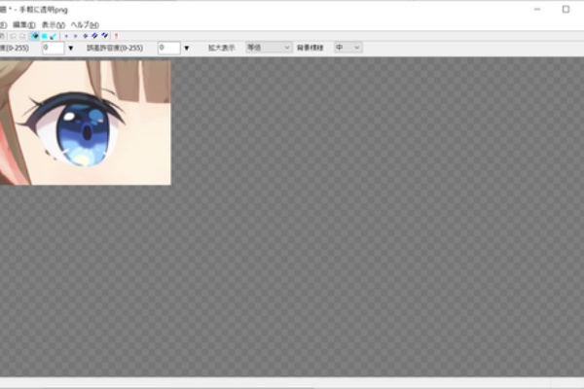The height and width of the screenshot is (389, 584).
Task: Open the 表示 (View) menu
Action: tap(55, 23)
